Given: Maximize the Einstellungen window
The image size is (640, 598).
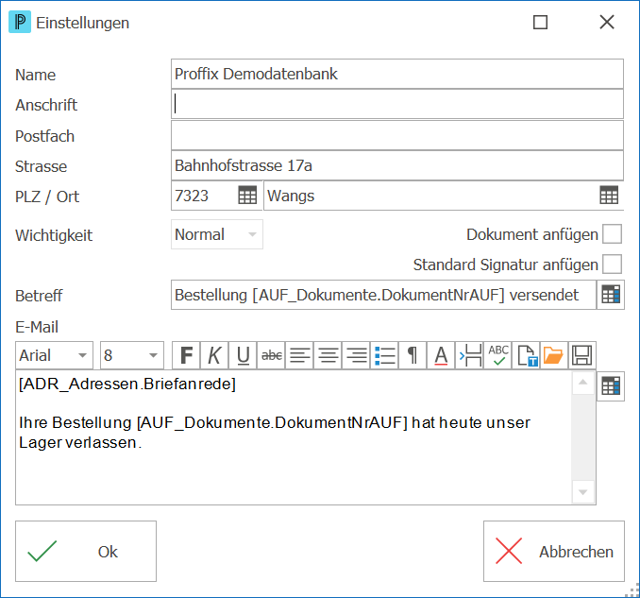Looking at the screenshot, I should pyautogui.click(x=540, y=22).
